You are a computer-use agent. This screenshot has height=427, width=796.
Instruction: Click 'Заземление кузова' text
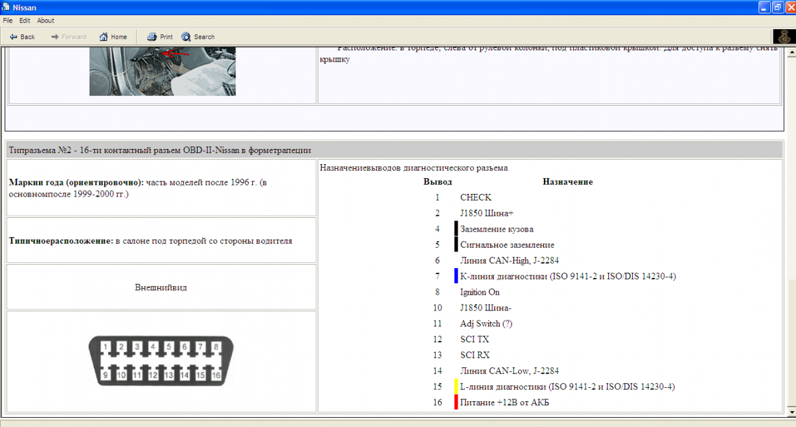coord(497,229)
